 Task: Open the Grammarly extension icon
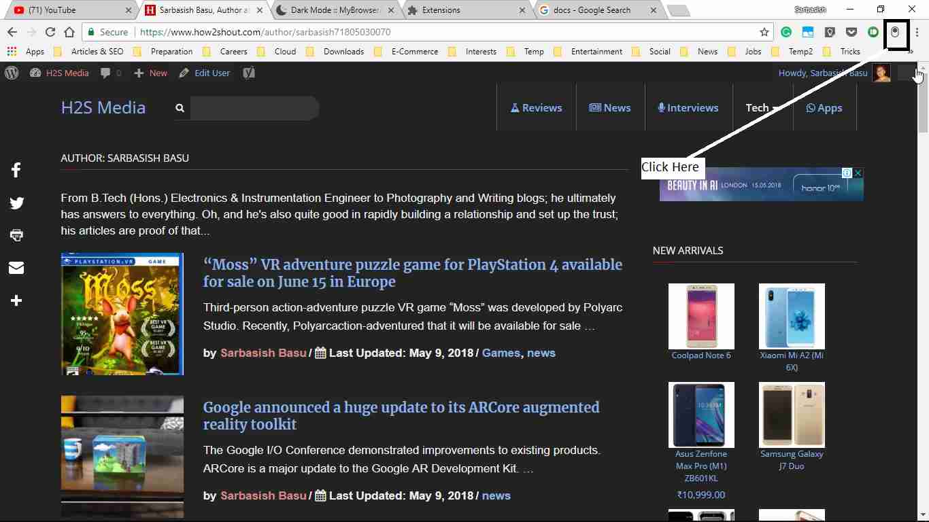click(786, 32)
